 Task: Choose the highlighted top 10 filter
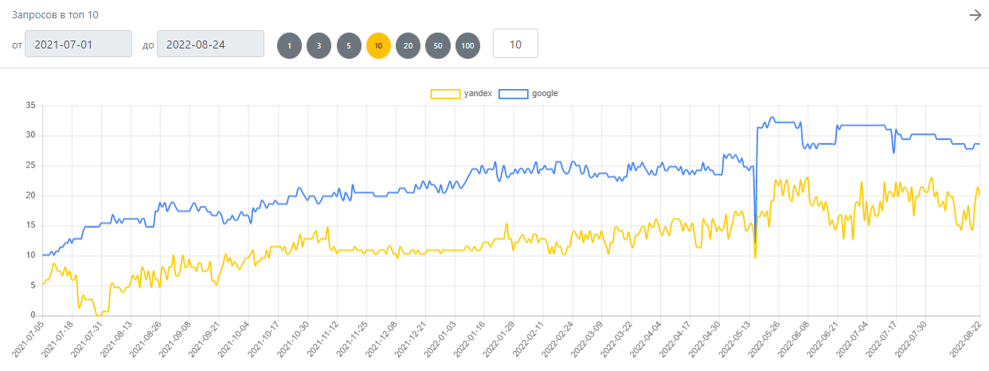[378, 46]
